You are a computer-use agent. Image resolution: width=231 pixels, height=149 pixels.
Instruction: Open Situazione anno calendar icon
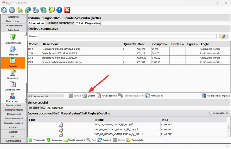pyautogui.click(x=13, y=86)
